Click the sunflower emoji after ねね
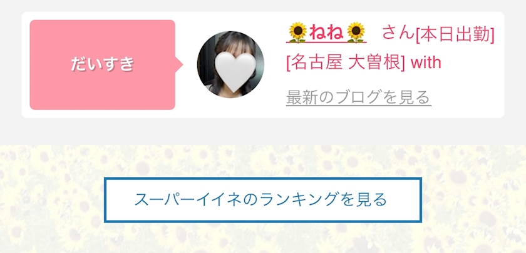The width and height of the screenshot is (526, 253). pos(356,32)
